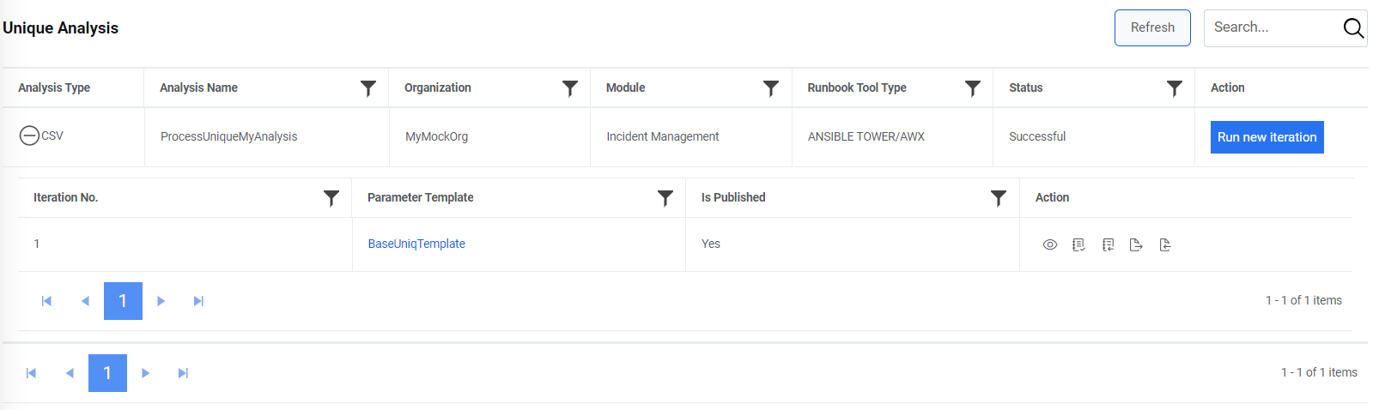Open the Parameter Template column filter

[665, 198]
